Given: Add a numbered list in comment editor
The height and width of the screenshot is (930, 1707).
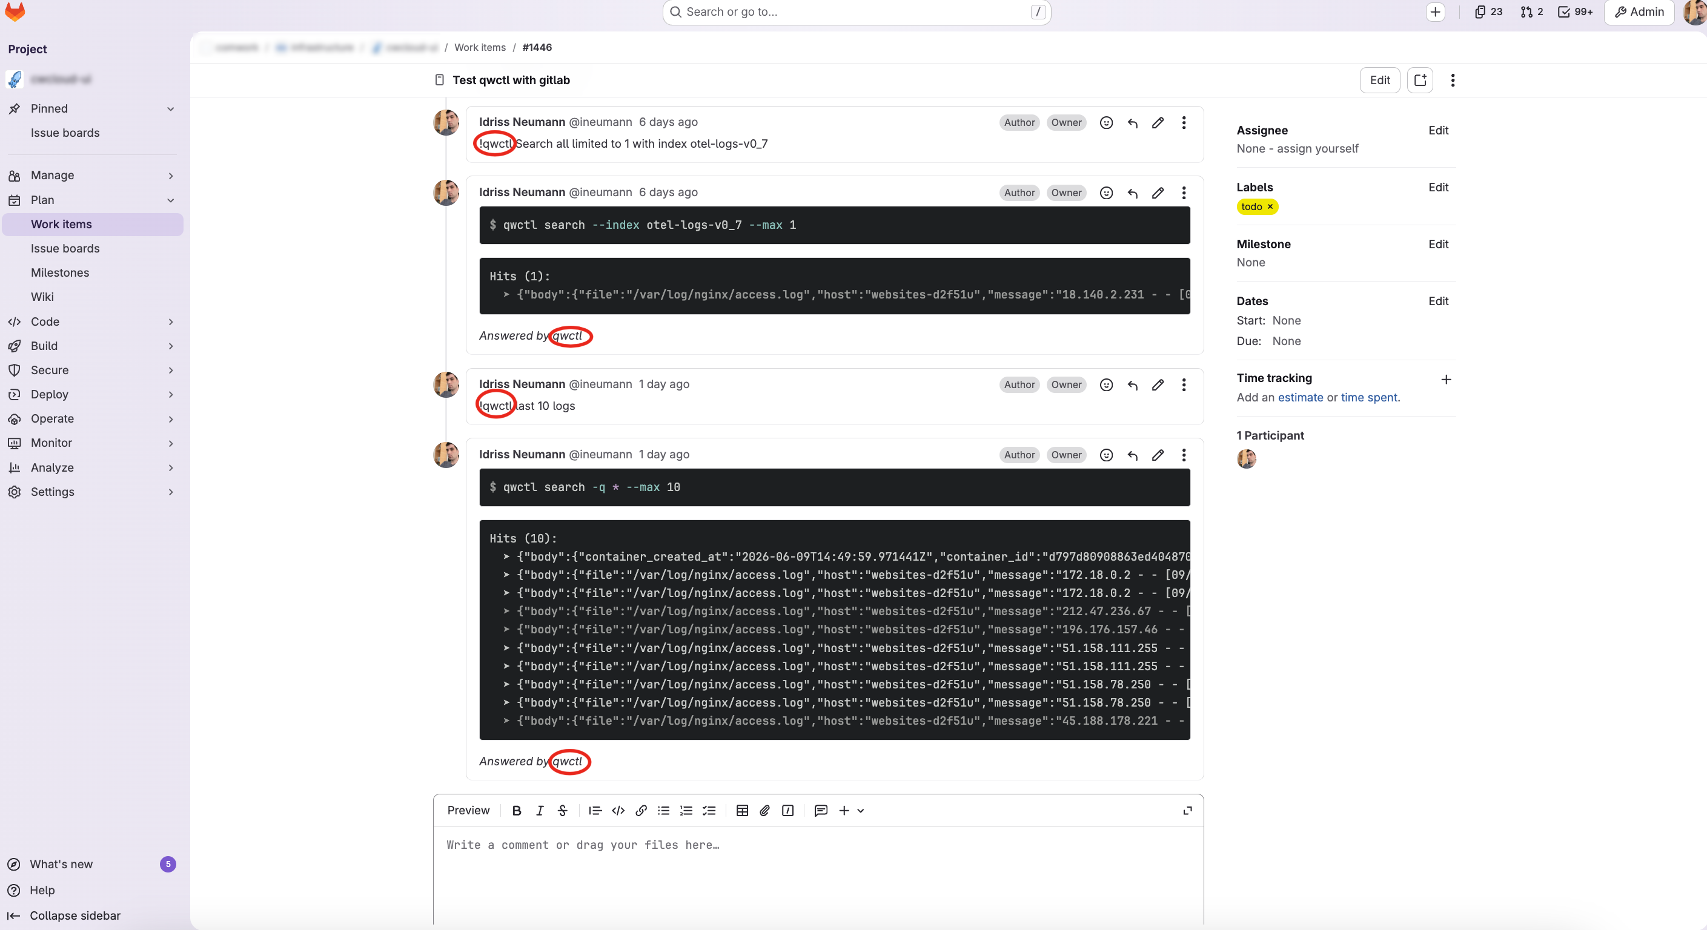Looking at the screenshot, I should pyautogui.click(x=686, y=811).
